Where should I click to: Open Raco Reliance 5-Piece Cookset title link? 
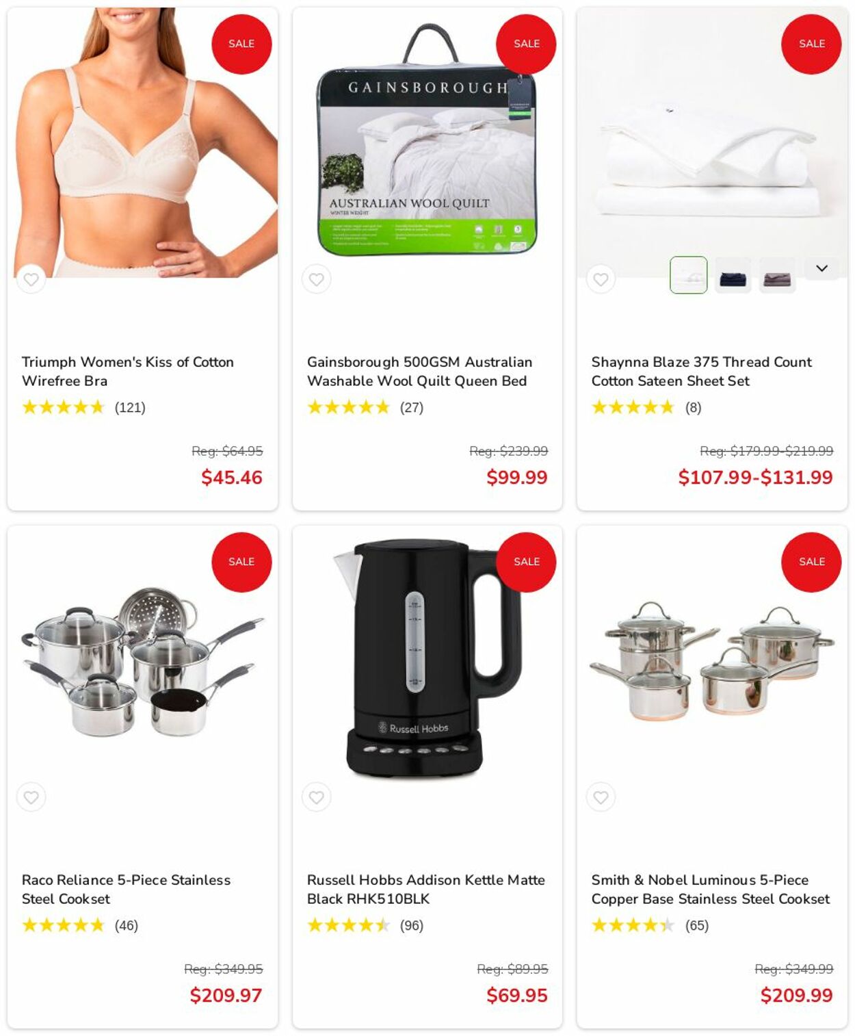tap(126, 889)
